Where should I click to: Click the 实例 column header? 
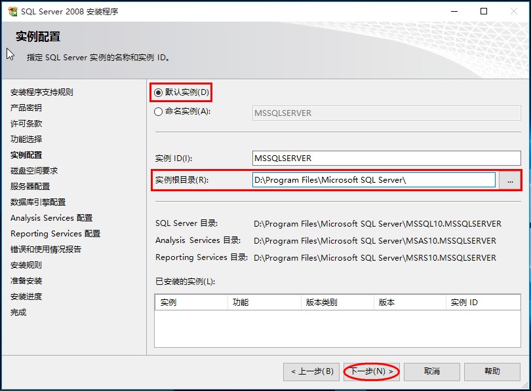pyautogui.click(x=191, y=302)
